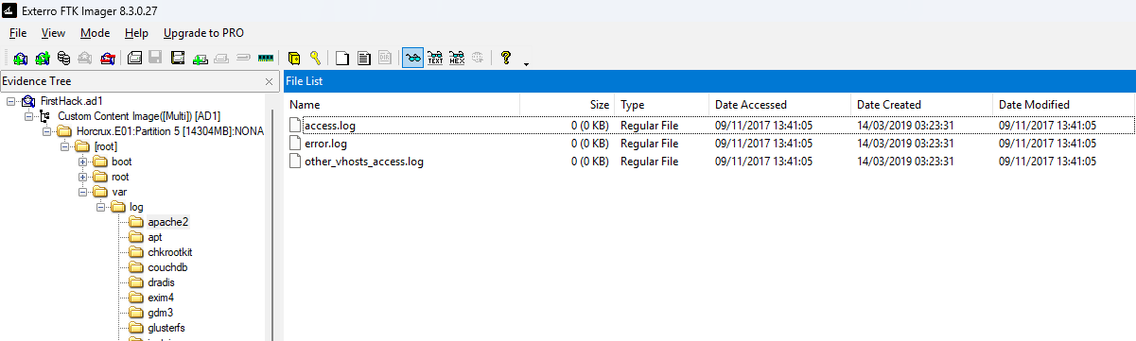Screen dimensions: 1136x341
Task: Collapse the Horcrux.E01 Partition 5 node
Action: coord(46,131)
